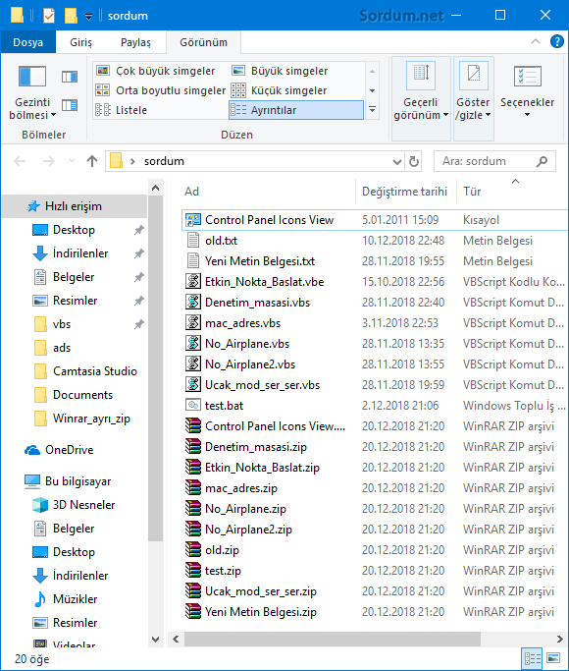Click the horizontal scrollbar thumb
Screen dimensions: 569x671
[x=332, y=639]
